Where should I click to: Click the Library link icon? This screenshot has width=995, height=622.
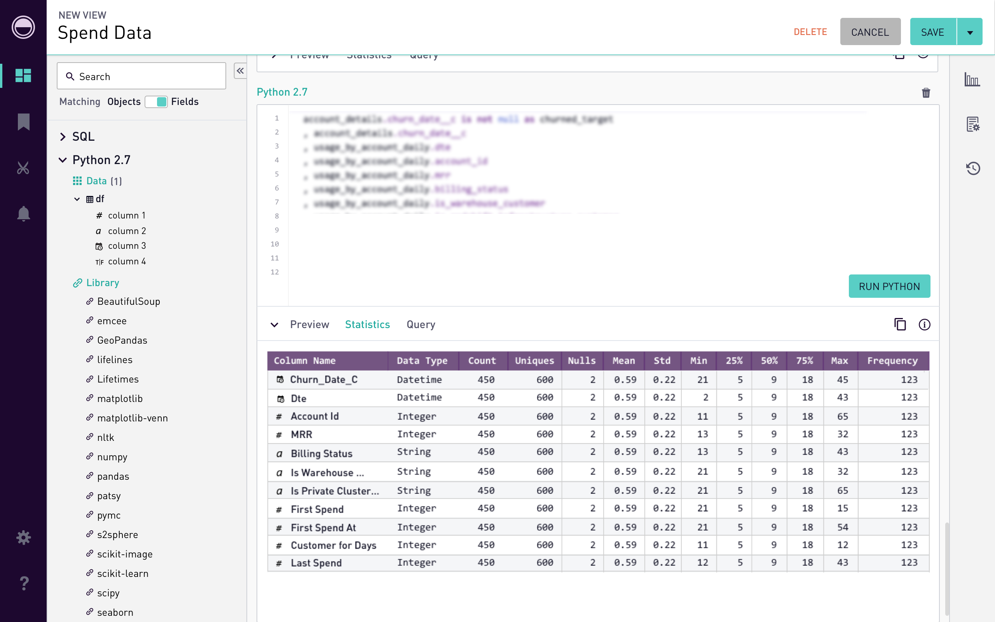[x=77, y=283]
